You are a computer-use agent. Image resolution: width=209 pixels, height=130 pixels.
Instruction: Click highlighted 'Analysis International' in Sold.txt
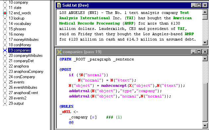(x=85, y=18)
